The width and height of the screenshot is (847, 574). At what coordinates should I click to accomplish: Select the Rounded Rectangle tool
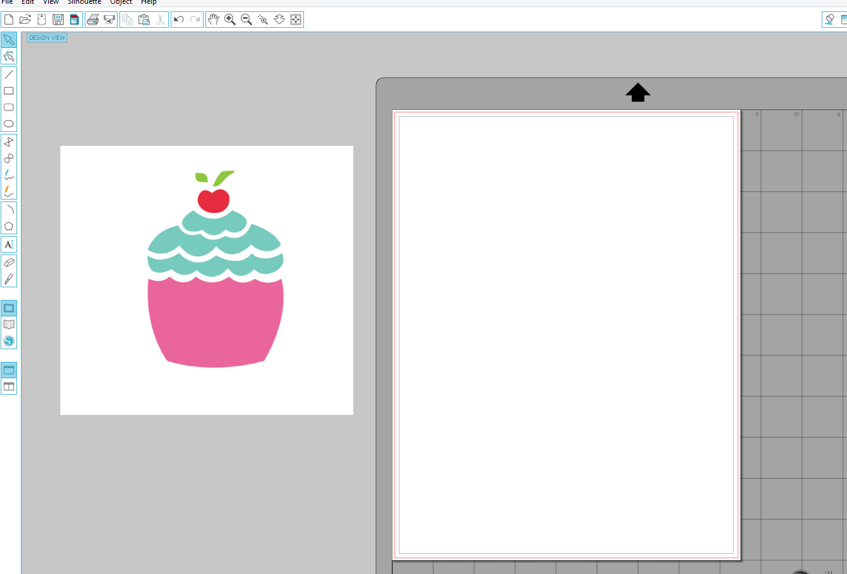point(9,107)
